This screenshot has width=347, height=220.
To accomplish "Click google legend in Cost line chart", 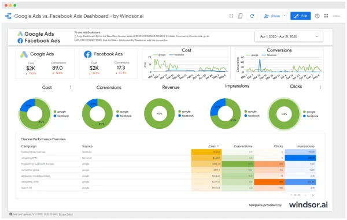I will (x=160, y=55).
